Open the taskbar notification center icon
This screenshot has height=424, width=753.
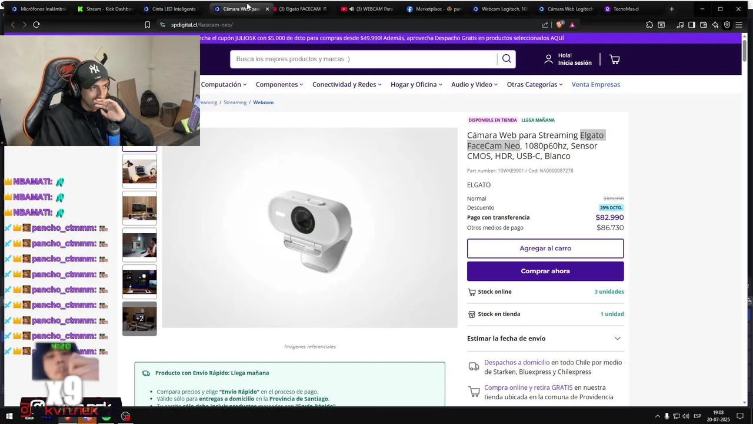741,416
